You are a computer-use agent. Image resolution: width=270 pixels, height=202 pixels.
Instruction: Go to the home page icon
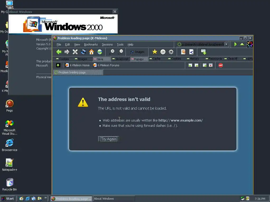tap(91, 52)
